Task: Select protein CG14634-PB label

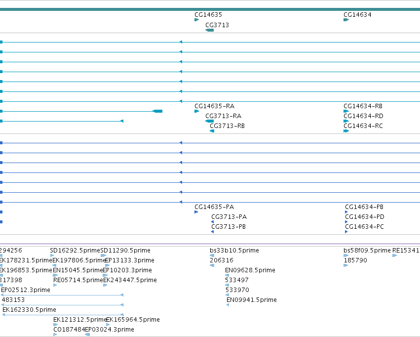Action: [x=364, y=207]
